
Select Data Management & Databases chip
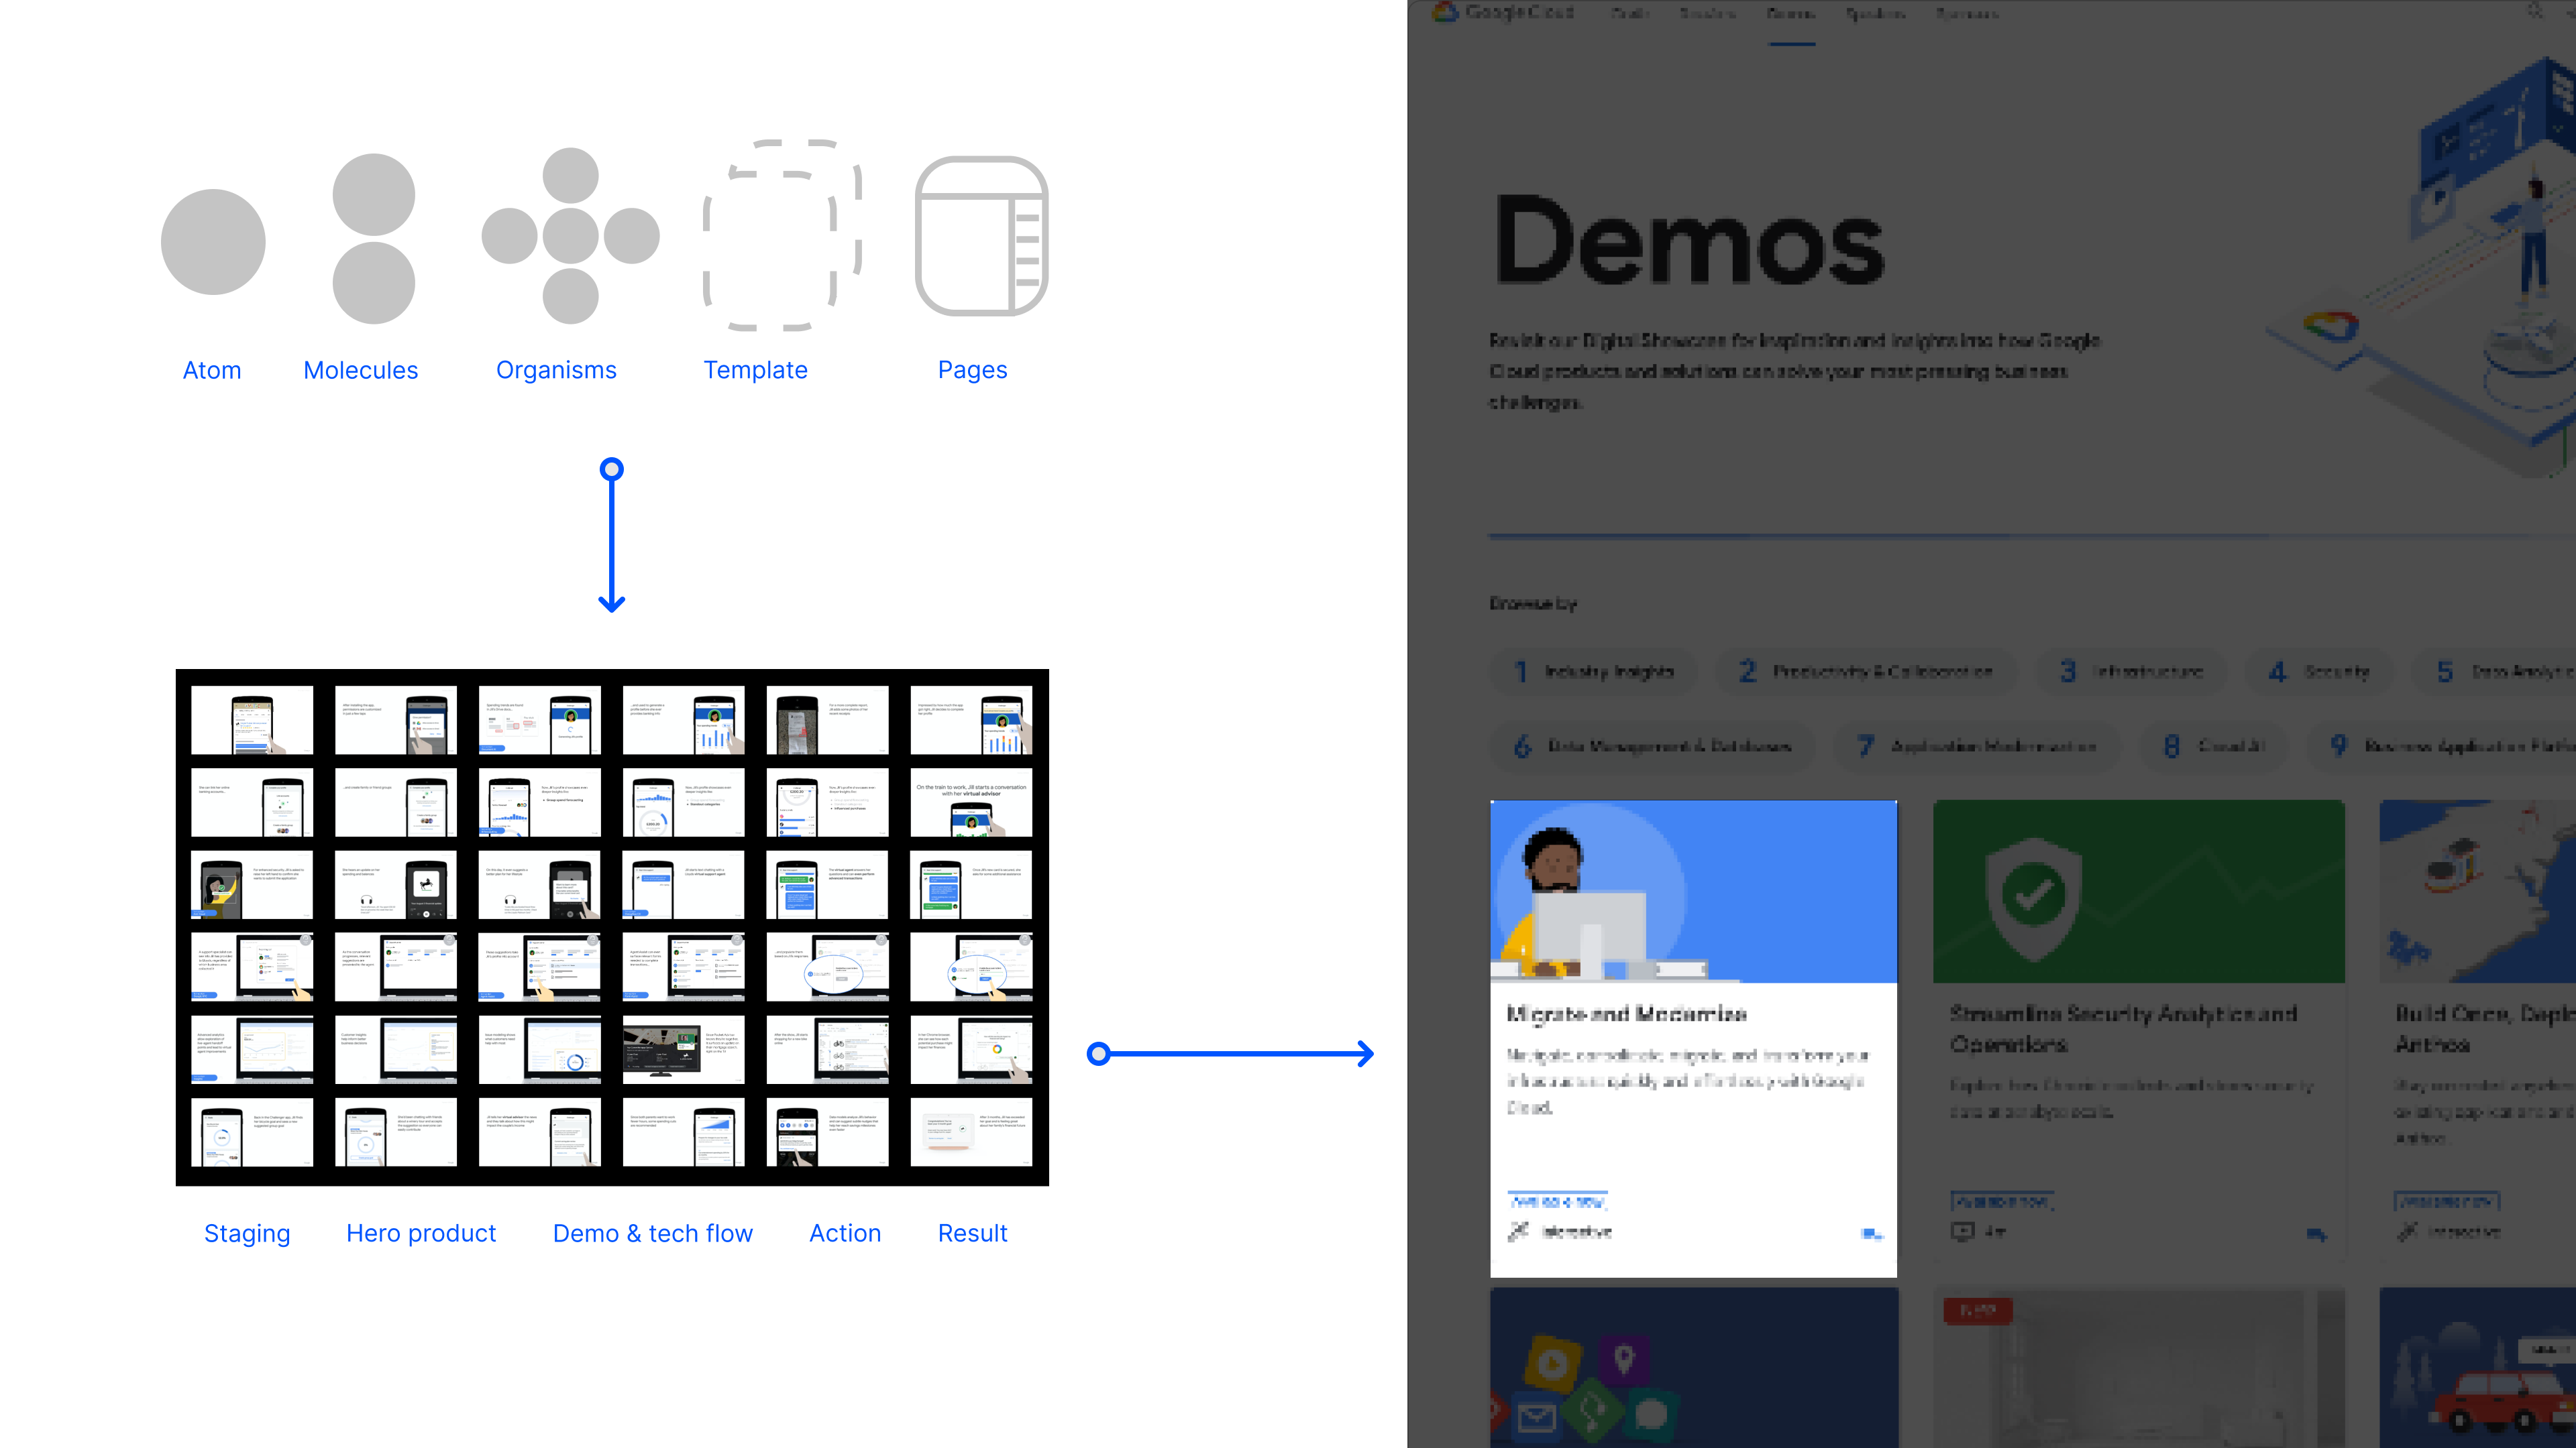(1652, 747)
